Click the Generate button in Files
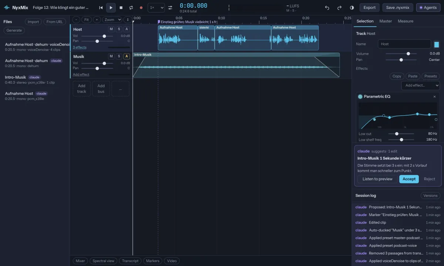Image resolution: width=444 pixels, height=266 pixels. (14, 30)
